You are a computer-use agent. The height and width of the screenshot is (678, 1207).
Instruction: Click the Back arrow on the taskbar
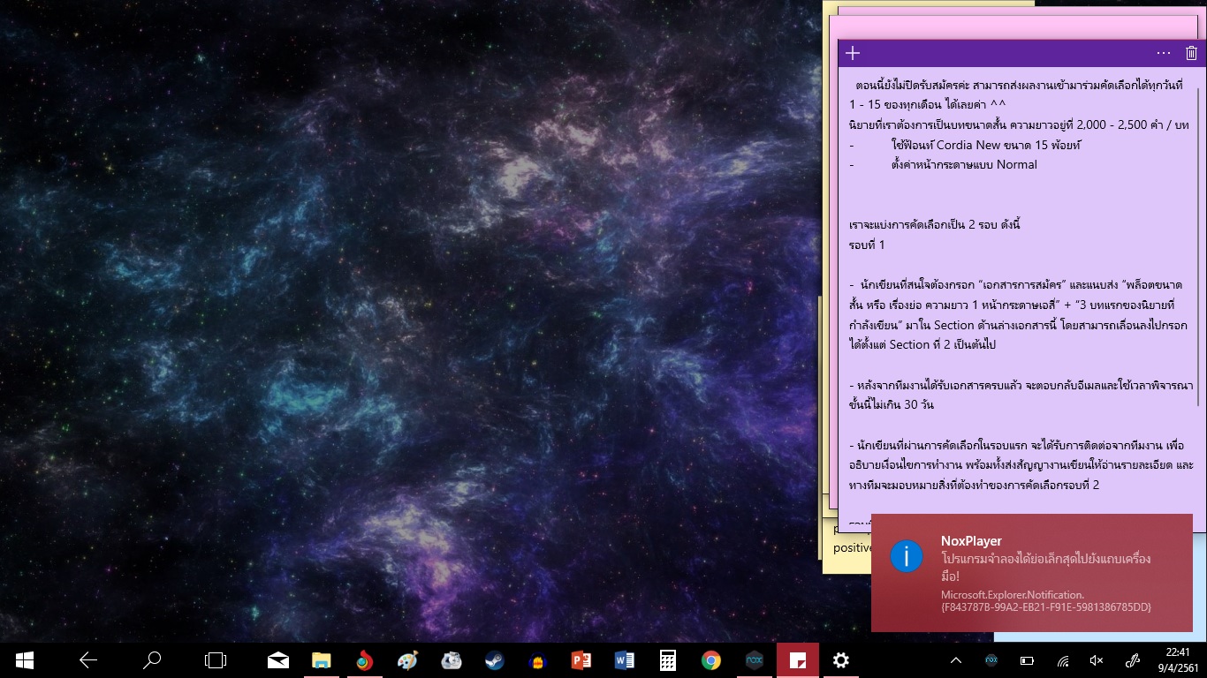(87, 660)
